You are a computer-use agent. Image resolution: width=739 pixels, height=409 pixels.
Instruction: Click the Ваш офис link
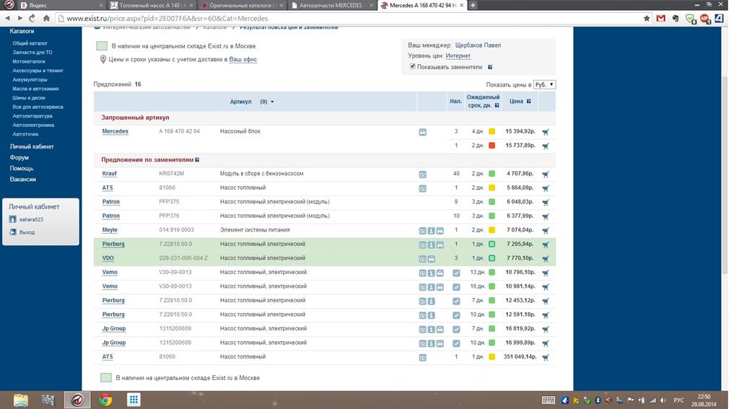coord(242,59)
